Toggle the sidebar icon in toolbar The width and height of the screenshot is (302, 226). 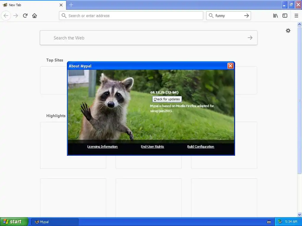pos(285,16)
